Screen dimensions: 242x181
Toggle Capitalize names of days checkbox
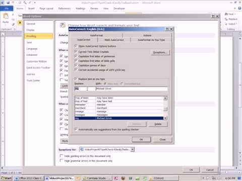[76, 65]
